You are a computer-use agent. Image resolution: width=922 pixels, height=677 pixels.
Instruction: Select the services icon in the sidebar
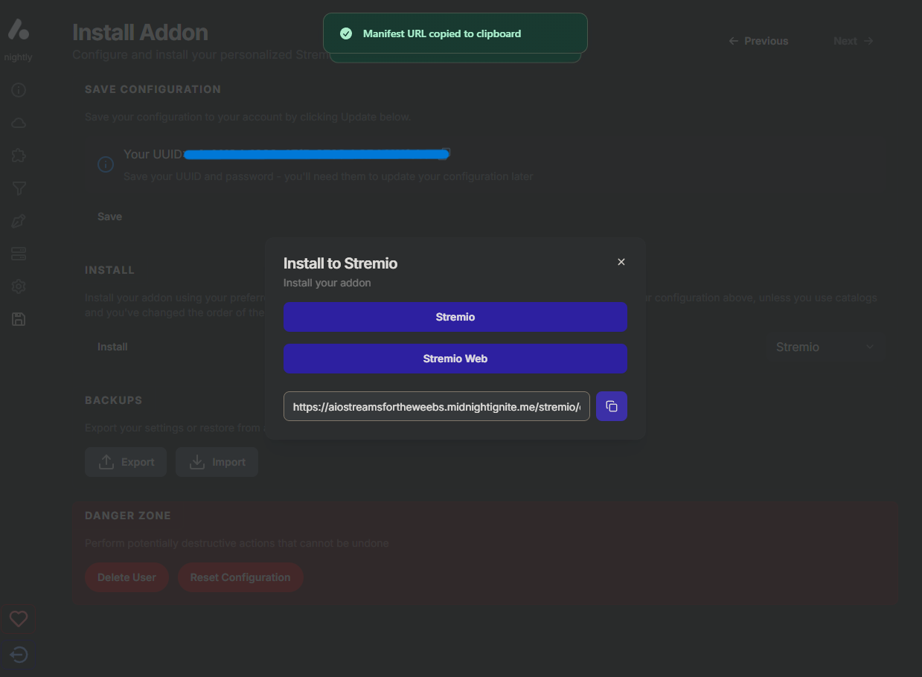(x=18, y=254)
